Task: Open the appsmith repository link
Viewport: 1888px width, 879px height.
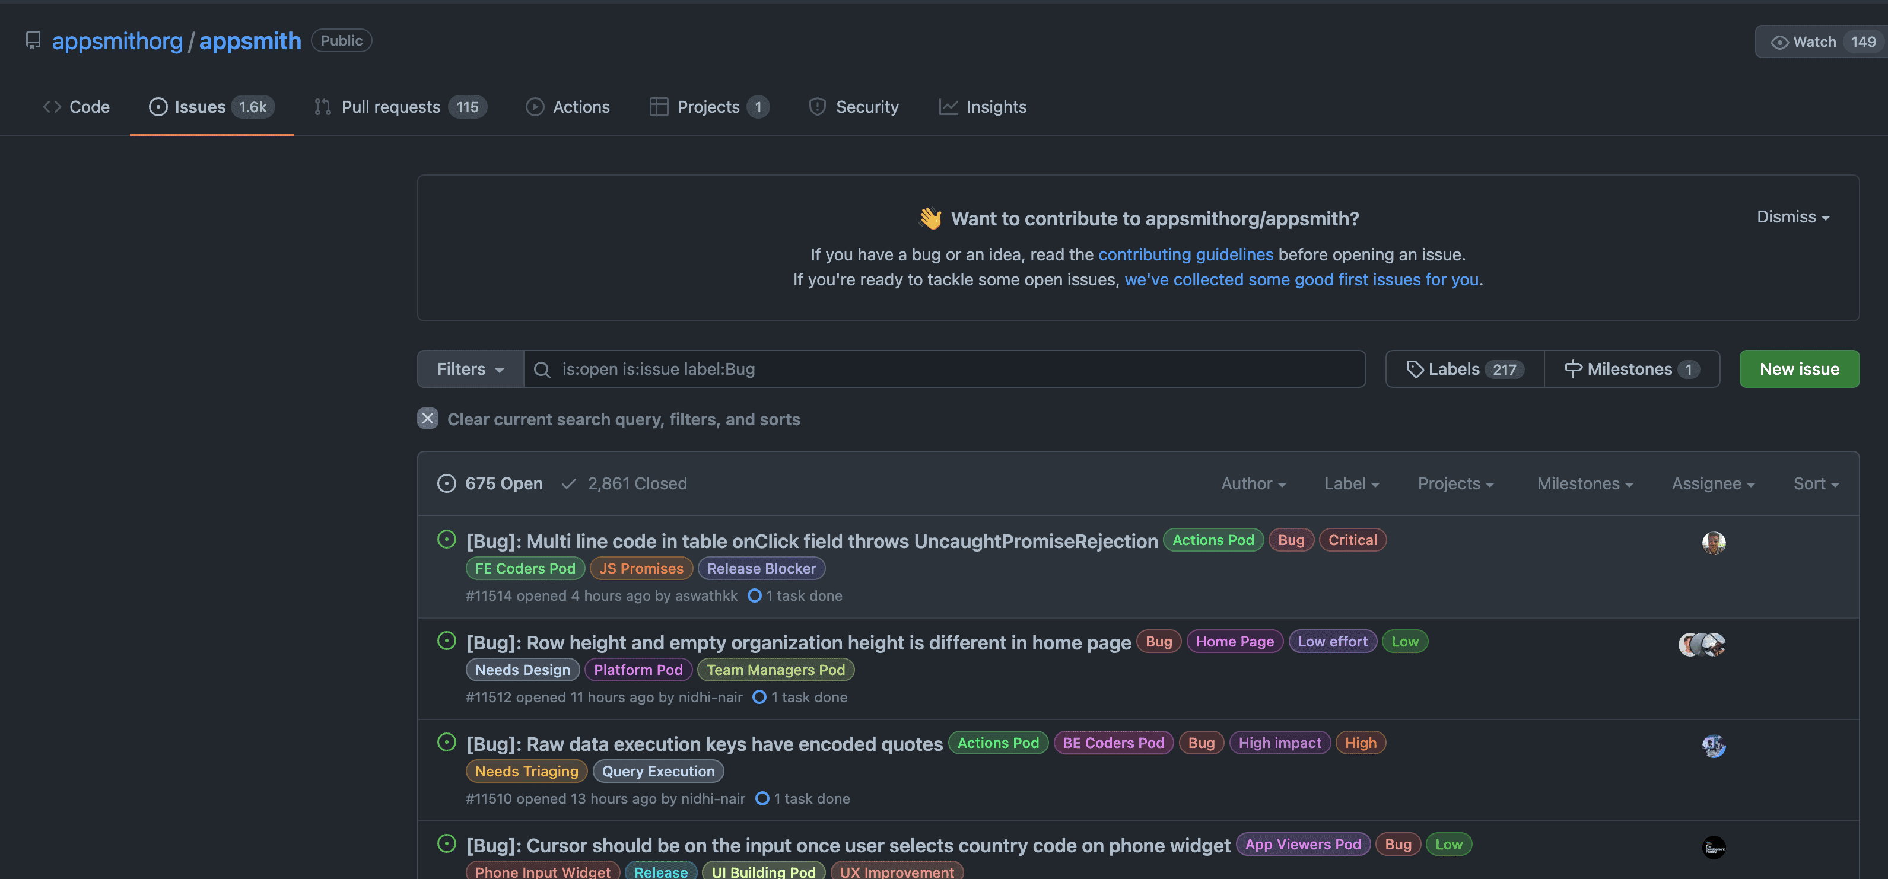Action: (250, 41)
